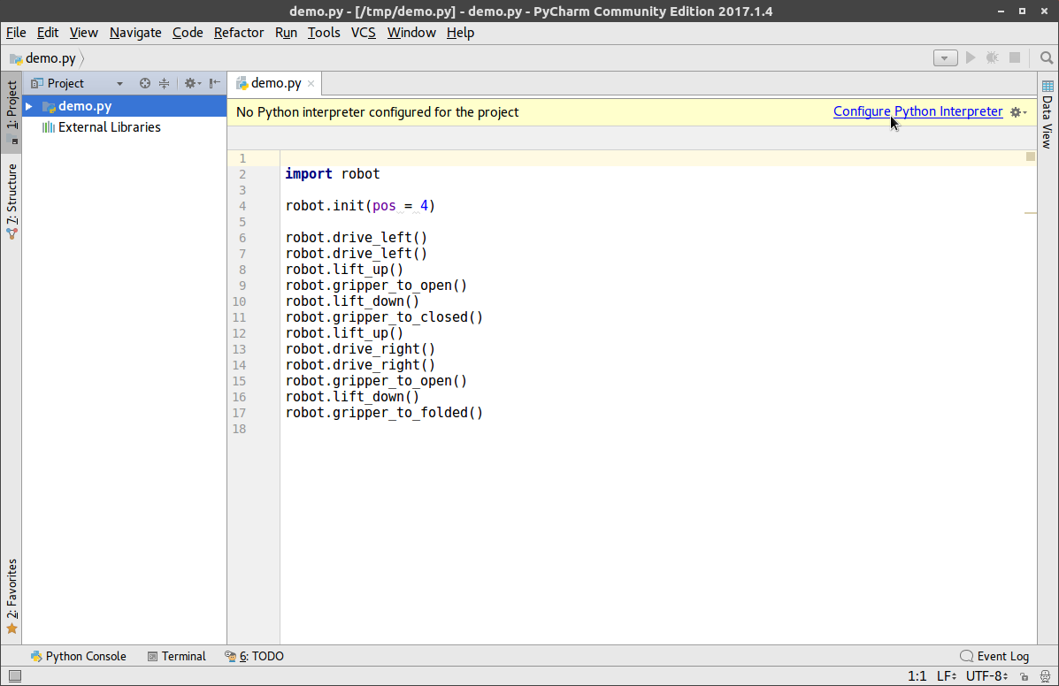Open the 6: TODO tool window

[254, 656]
